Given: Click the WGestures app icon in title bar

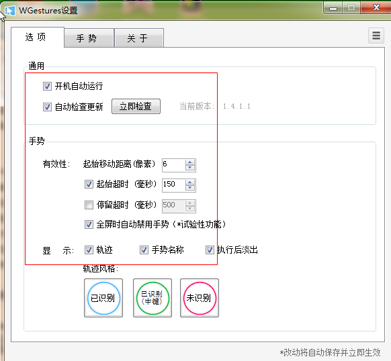Looking at the screenshot, I should 10,11.
